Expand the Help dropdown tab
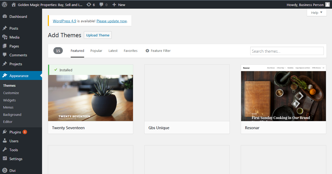332x174 pixels. [316, 13]
